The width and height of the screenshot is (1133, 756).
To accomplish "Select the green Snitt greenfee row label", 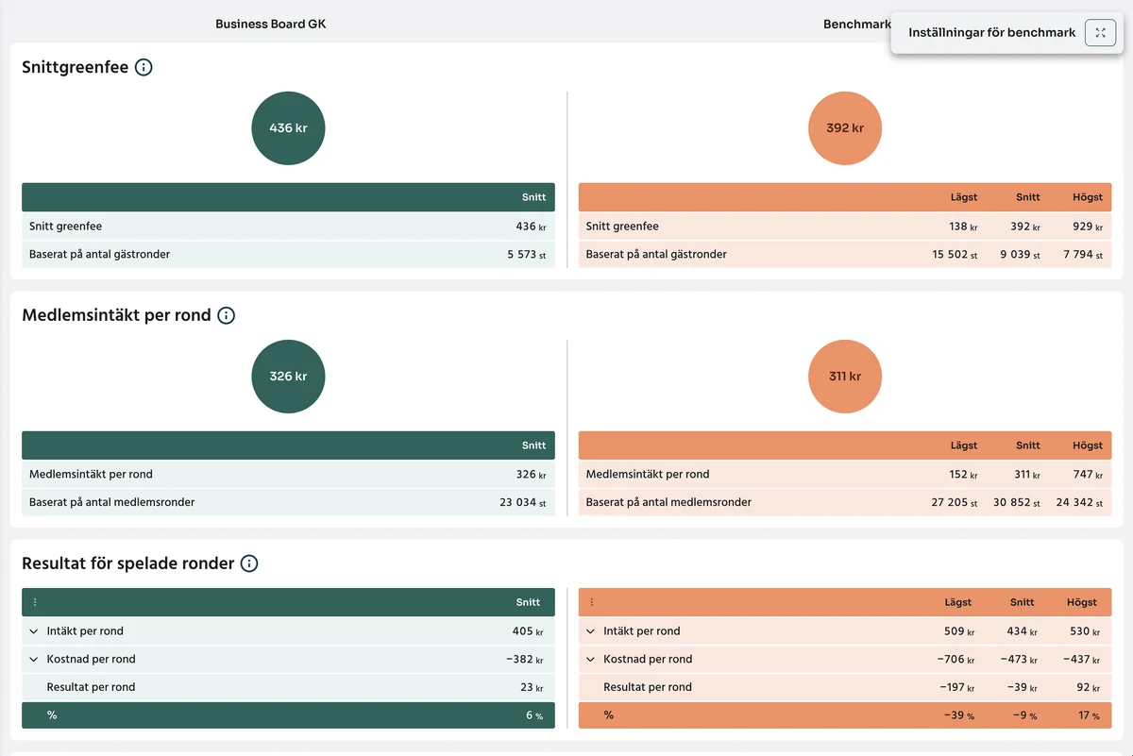I will [65, 227].
